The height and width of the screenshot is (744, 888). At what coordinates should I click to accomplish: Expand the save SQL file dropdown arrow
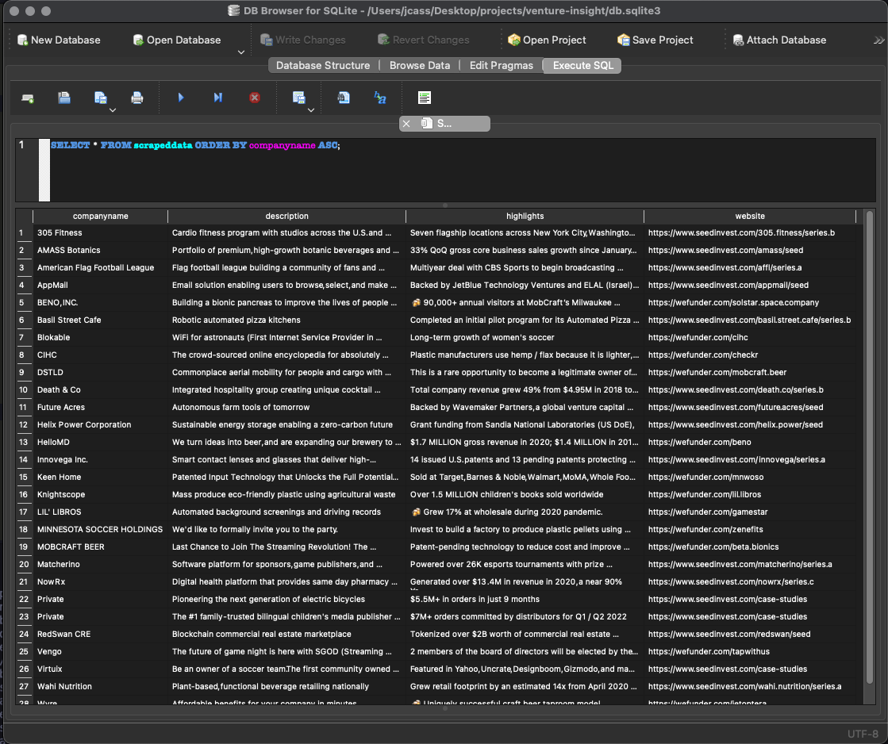(113, 110)
